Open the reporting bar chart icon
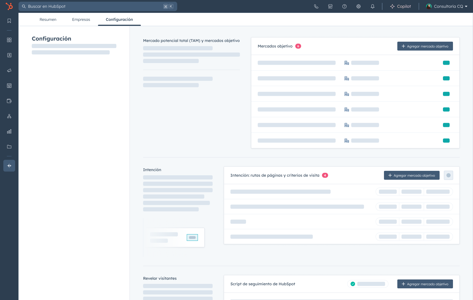 click(9, 131)
